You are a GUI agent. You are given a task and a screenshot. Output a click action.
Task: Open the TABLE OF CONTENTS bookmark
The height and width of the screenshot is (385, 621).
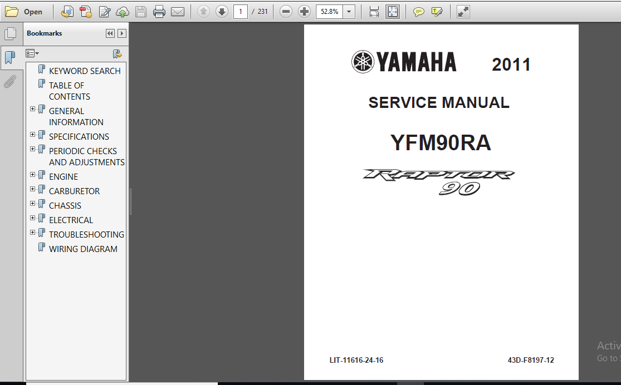pos(69,91)
